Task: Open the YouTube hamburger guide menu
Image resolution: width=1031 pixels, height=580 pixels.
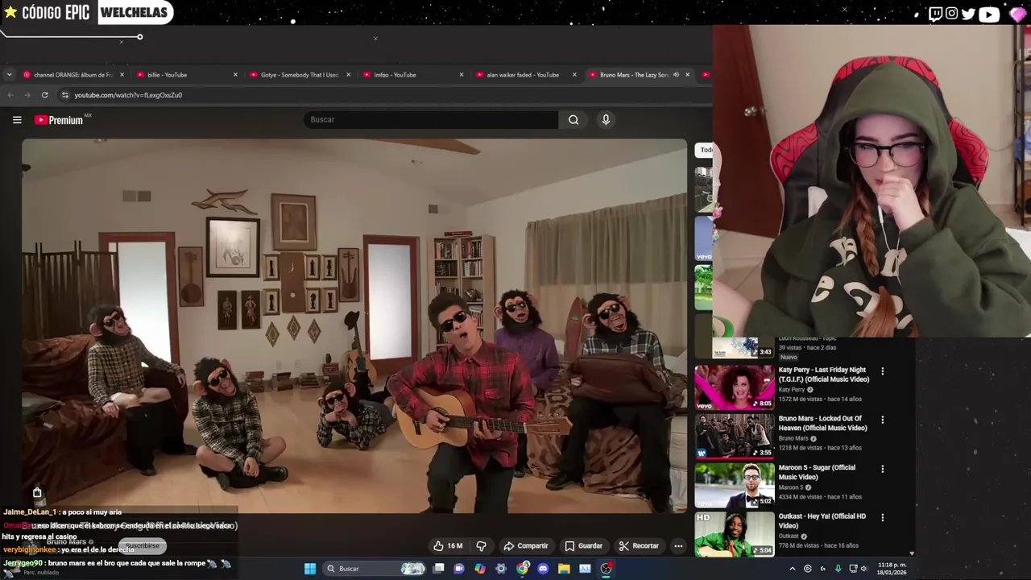Action: (17, 120)
